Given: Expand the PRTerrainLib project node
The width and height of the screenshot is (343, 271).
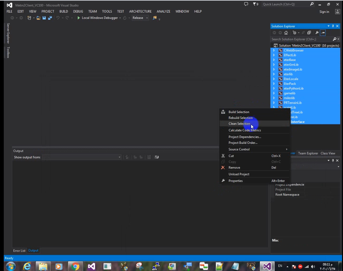Looking at the screenshot, I should 274,103.
